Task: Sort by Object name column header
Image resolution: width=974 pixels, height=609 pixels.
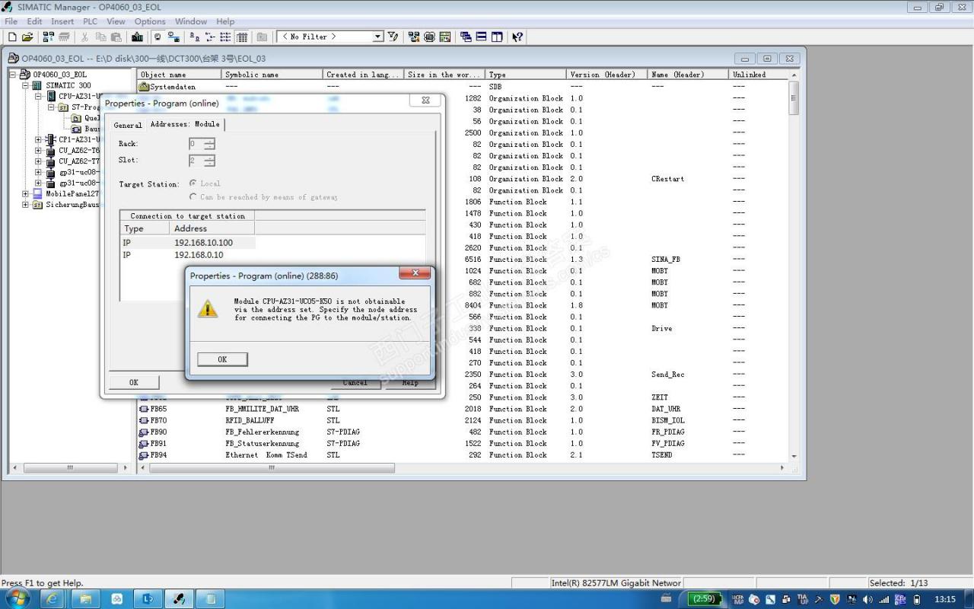Action: (180, 75)
